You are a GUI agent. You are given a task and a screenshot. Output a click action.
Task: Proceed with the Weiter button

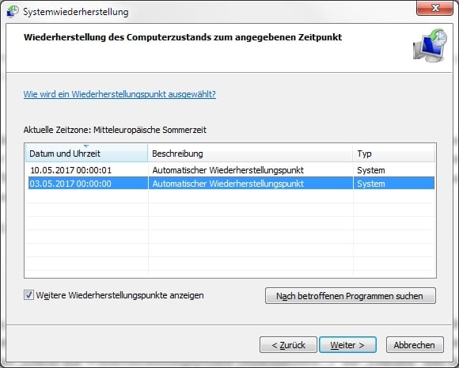coord(347,345)
